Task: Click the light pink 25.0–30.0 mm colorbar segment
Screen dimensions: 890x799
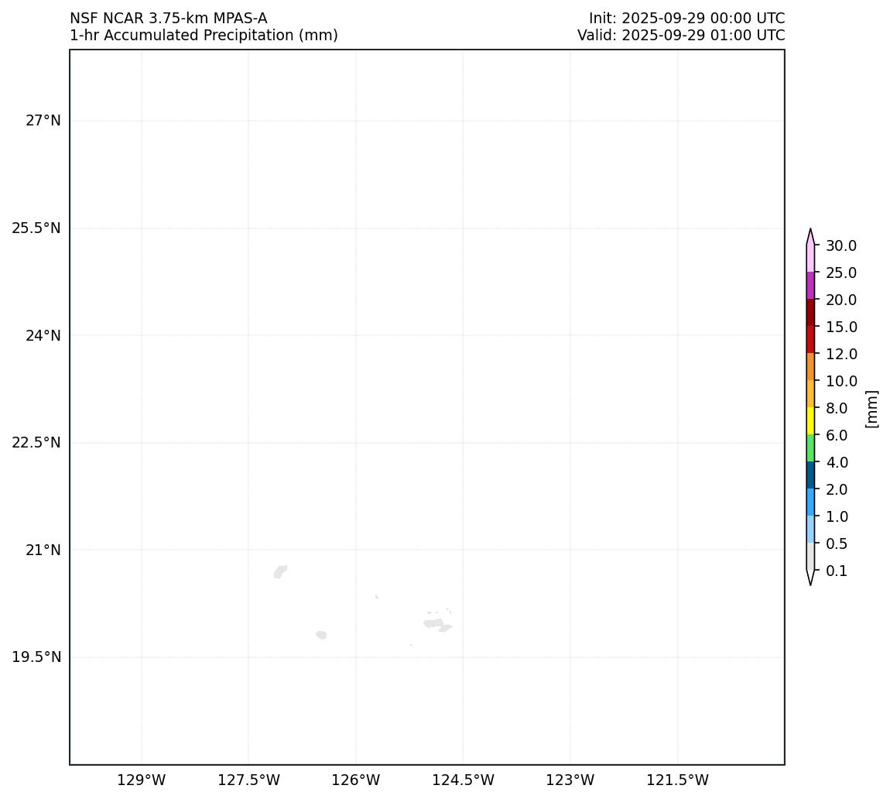Action: click(810, 259)
